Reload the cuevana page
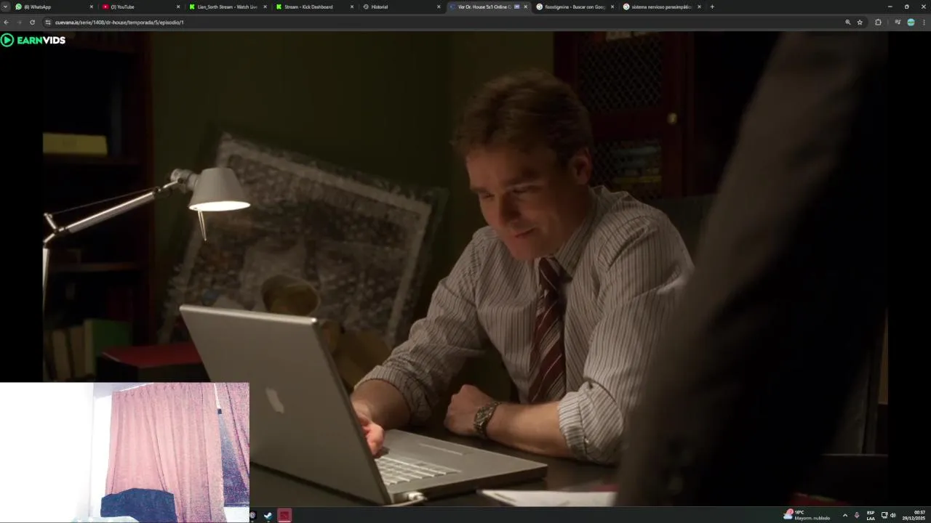The height and width of the screenshot is (523, 931). coord(32,23)
